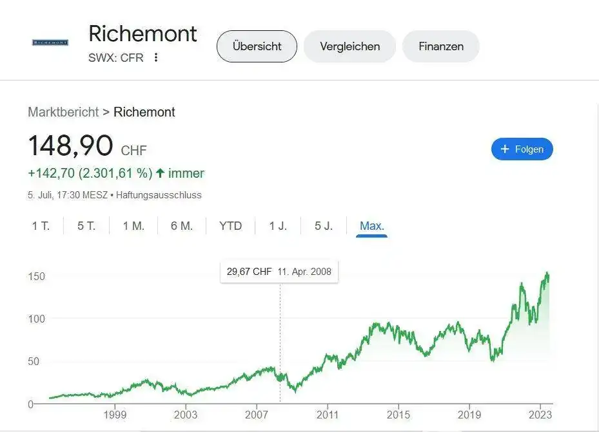Image resolution: width=599 pixels, height=432 pixels.
Task: Click the Richemont logo icon
Action: [x=50, y=42]
